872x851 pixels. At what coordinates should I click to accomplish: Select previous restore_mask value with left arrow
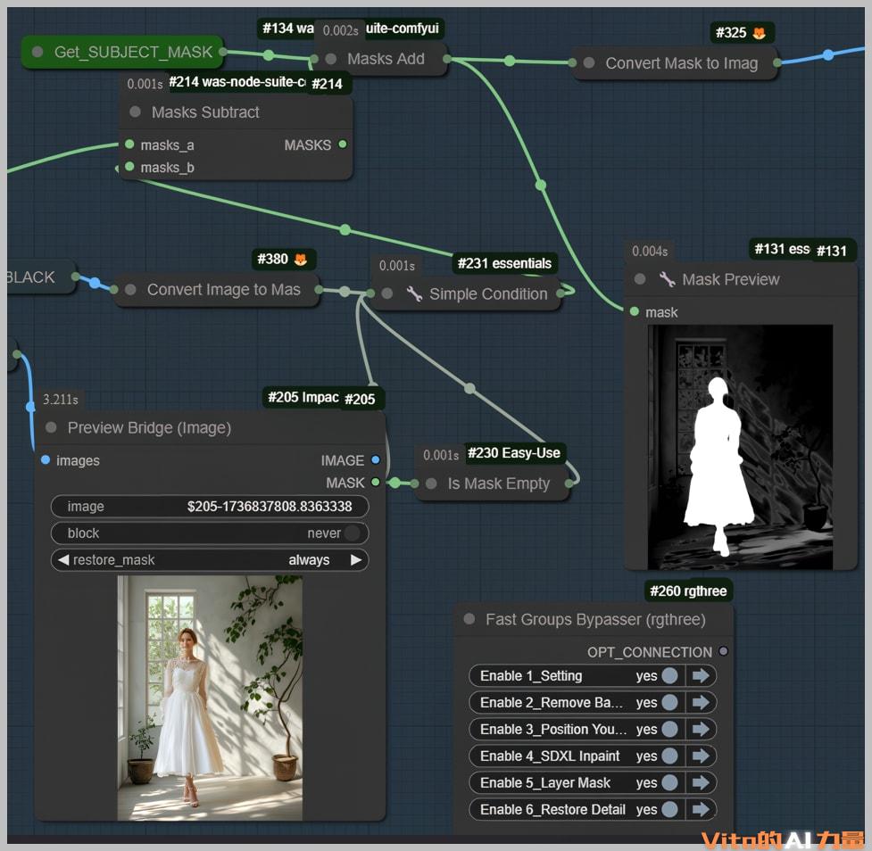62,559
